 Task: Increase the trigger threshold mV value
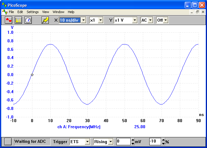pos(133,140)
